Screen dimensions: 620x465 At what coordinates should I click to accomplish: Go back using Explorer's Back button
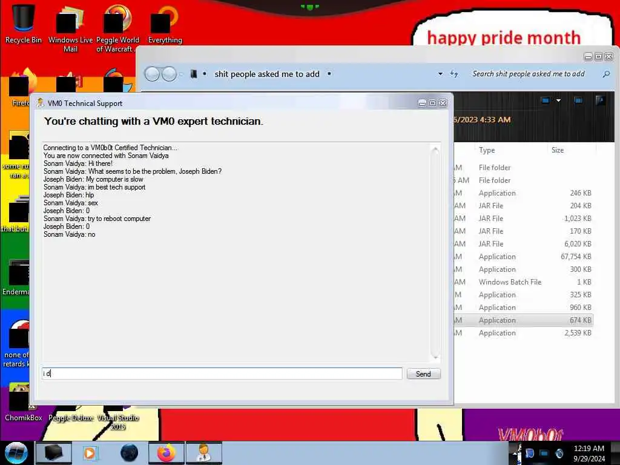152,74
